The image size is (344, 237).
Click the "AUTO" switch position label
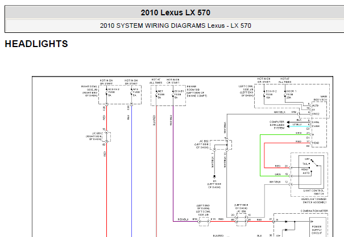click(x=306, y=173)
